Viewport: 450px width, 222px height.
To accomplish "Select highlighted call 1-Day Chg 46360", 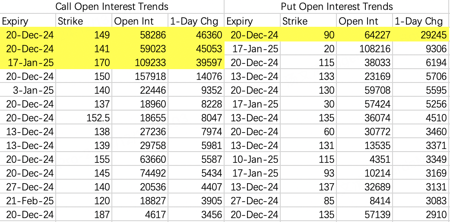I will [196, 35].
